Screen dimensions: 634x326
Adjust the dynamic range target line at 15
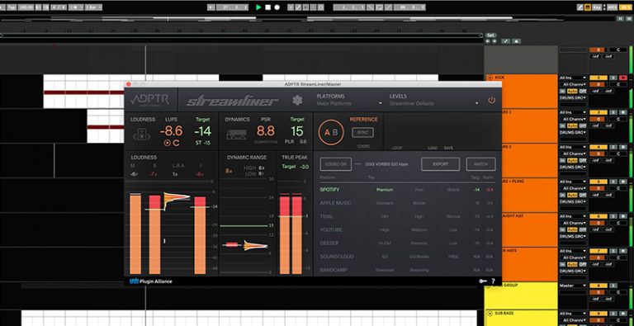[x=244, y=225]
